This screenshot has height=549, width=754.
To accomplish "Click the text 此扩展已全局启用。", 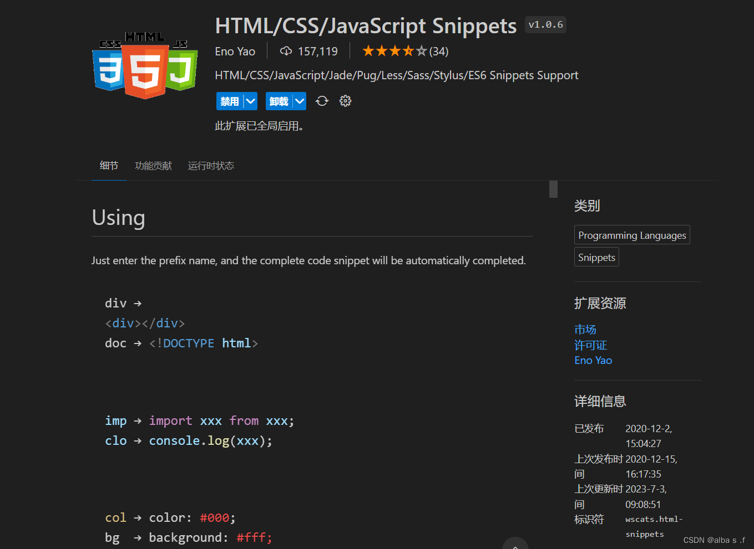I will (259, 126).
